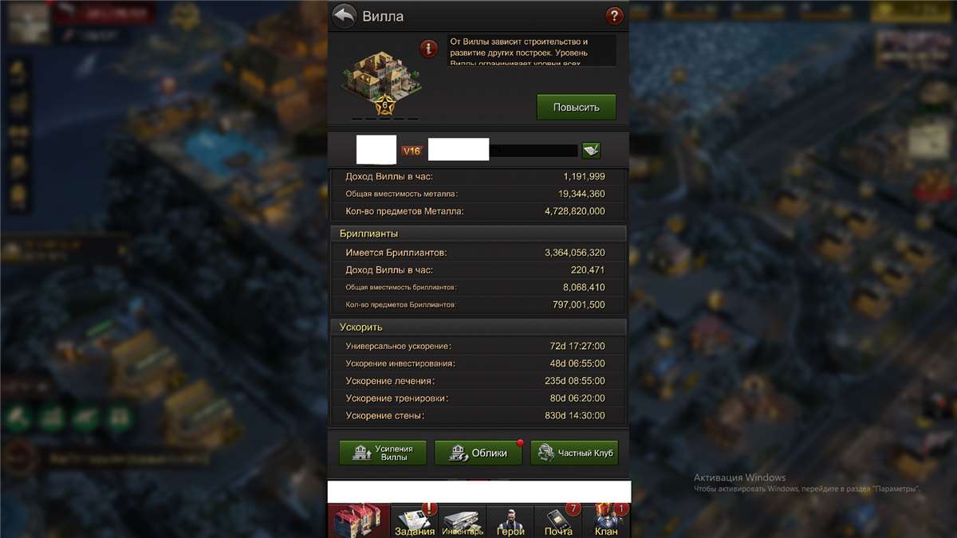Image resolution: width=957 pixels, height=538 pixels.
Task: Open the Облики skins button
Action: [478, 453]
